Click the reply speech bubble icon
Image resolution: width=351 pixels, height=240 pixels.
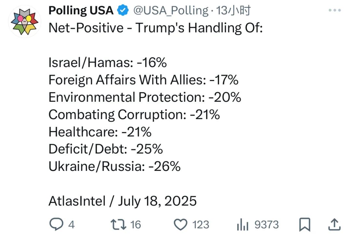coord(56,224)
